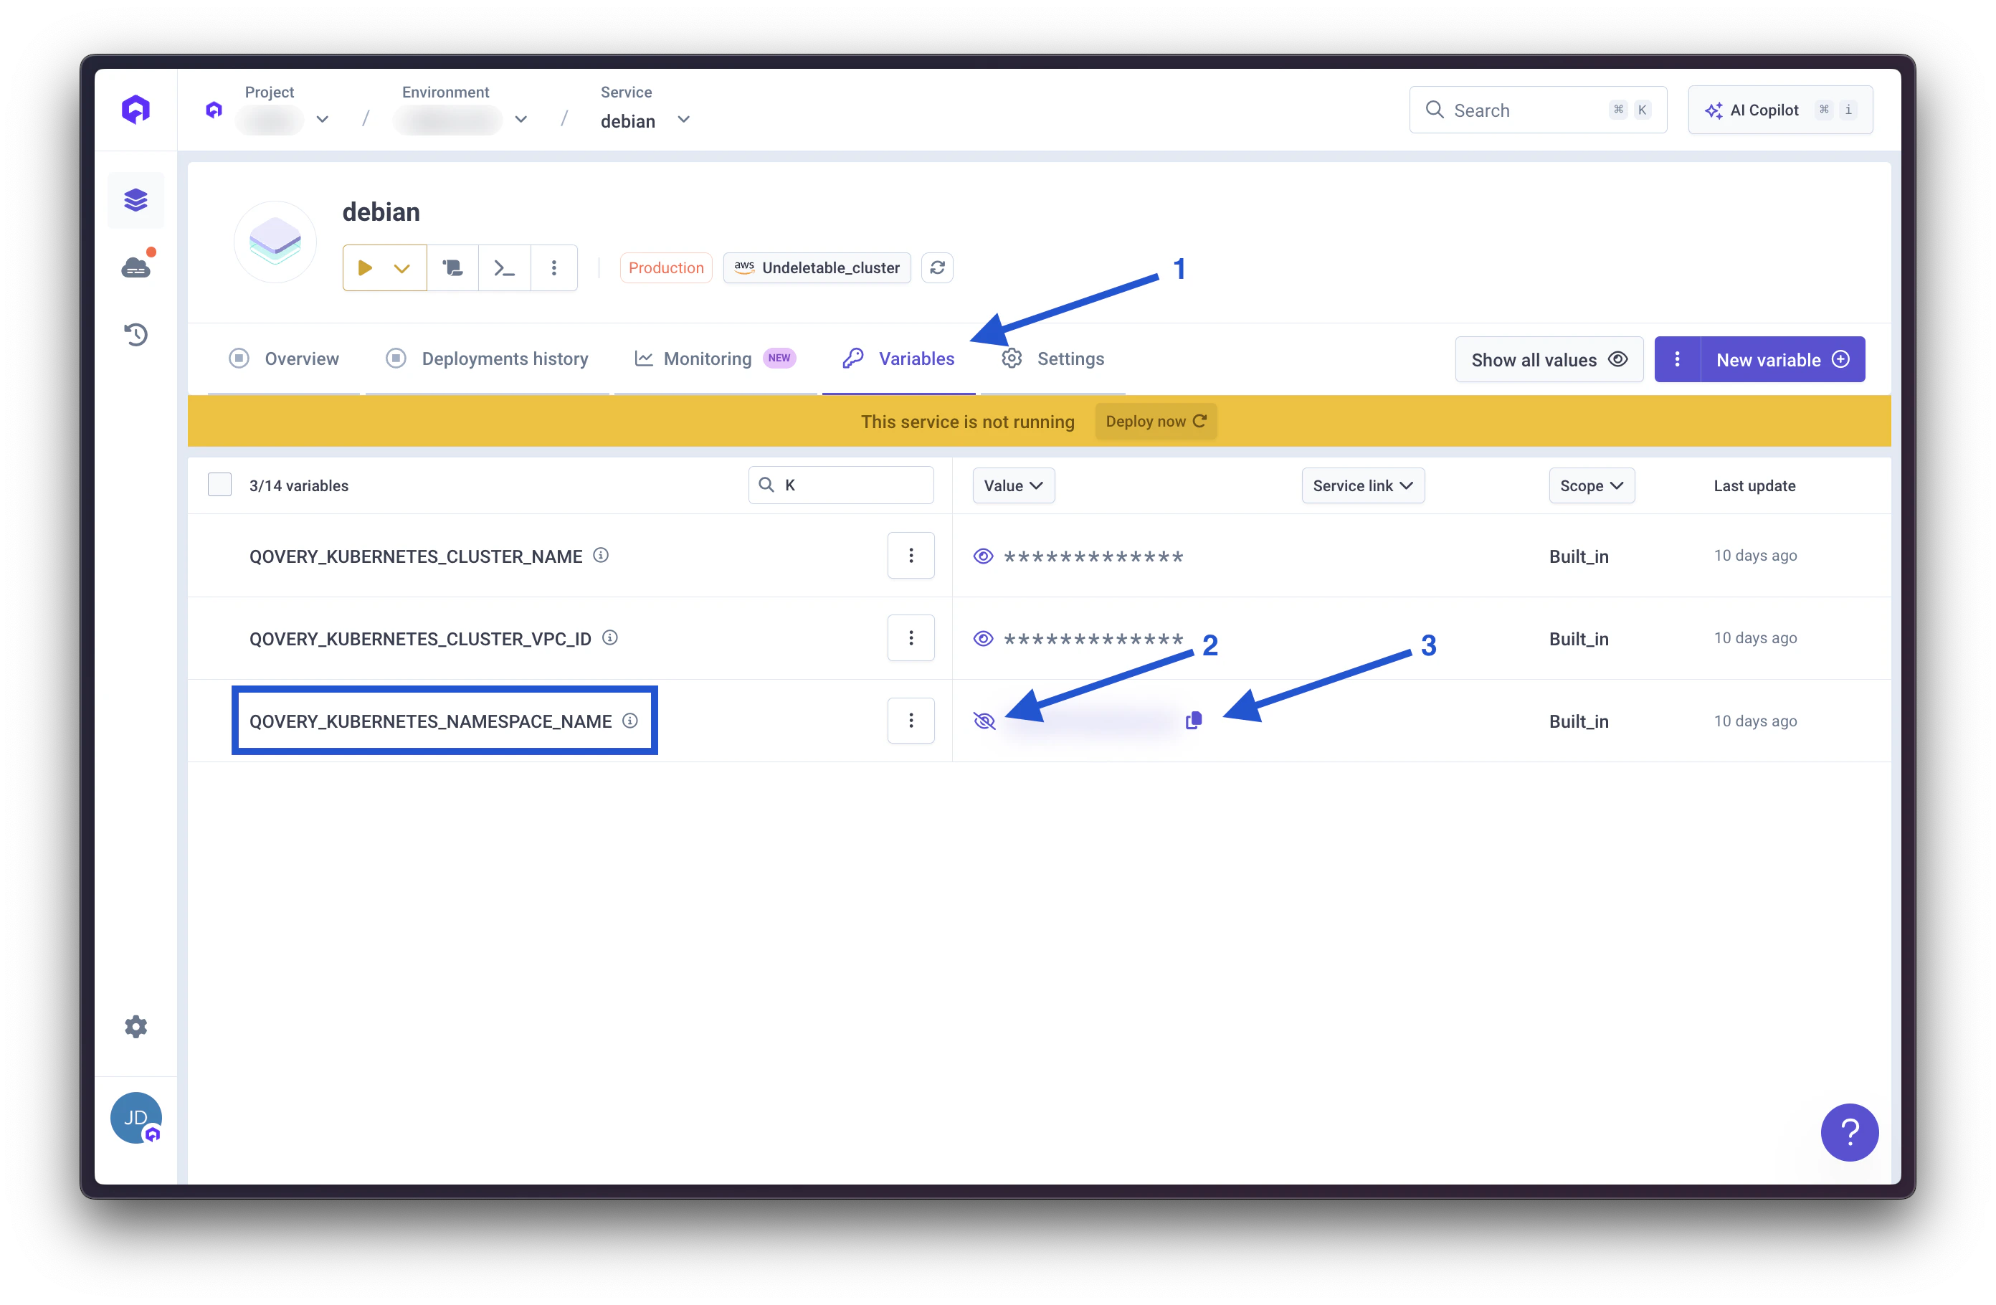Hide the QOVERY_KUBERNETES_NAMESPACE_NAME value
The image size is (1996, 1305).
pyautogui.click(x=984, y=721)
